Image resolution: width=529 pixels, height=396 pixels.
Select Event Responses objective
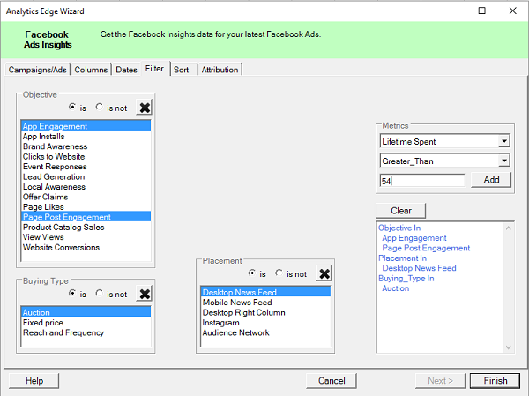click(x=86, y=167)
